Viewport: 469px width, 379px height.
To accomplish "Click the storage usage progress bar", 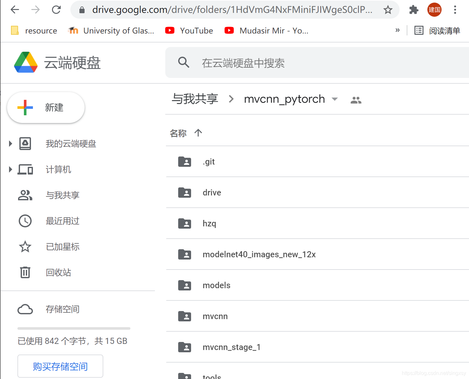I will tap(74, 328).
